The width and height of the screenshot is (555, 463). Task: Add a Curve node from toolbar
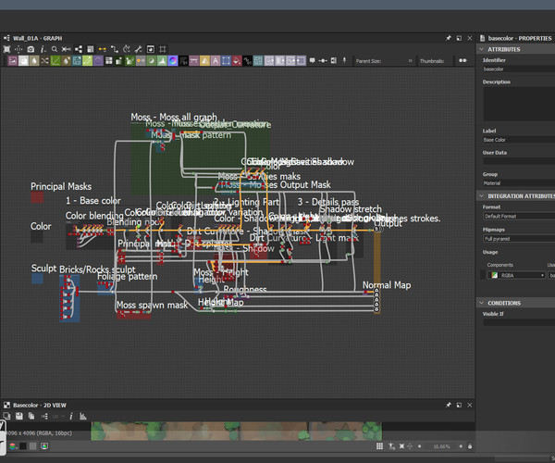pyautogui.click(x=55, y=61)
